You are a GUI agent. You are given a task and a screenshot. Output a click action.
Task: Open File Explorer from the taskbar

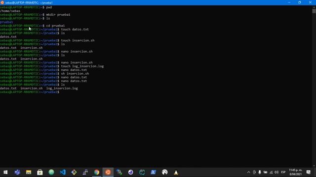(x=29, y=172)
